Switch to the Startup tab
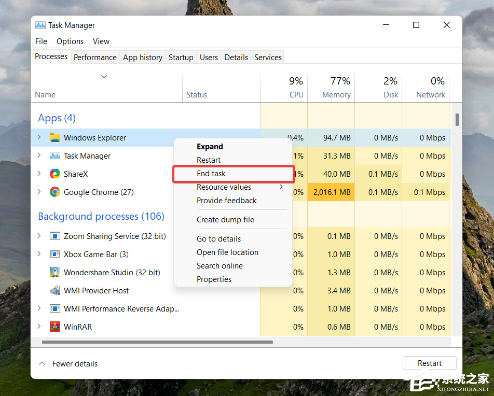 (181, 58)
